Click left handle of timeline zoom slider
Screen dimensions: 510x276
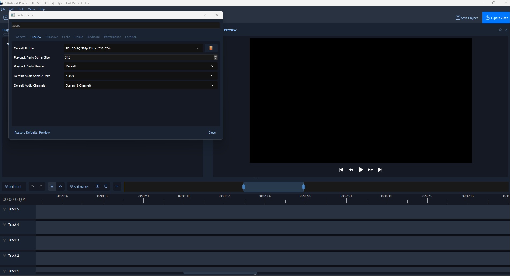[x=244, y=187]
